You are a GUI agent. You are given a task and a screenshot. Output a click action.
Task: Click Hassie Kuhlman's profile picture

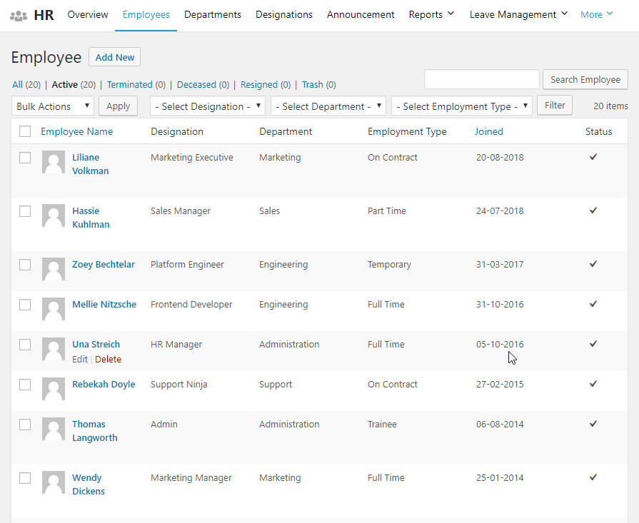pyautogui.click(x=53, y=215)
